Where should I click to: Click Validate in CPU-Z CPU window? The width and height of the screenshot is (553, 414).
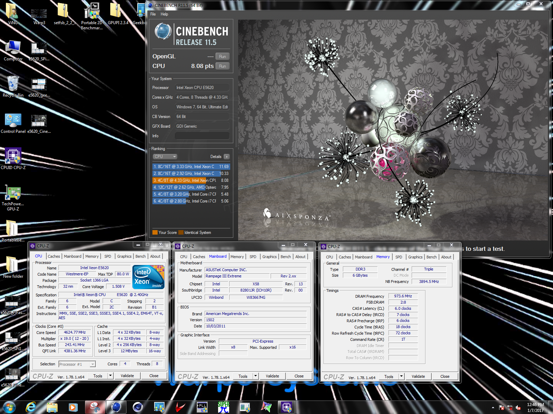click(127, 376)
